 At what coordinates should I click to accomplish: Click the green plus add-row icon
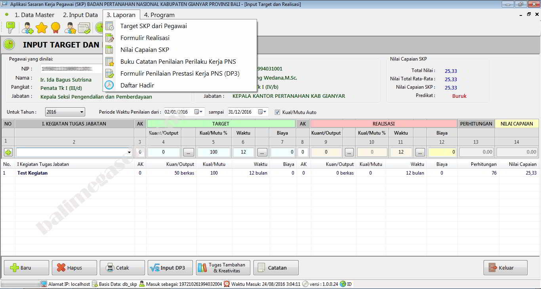pyautogui.click(x=8, y=152)
